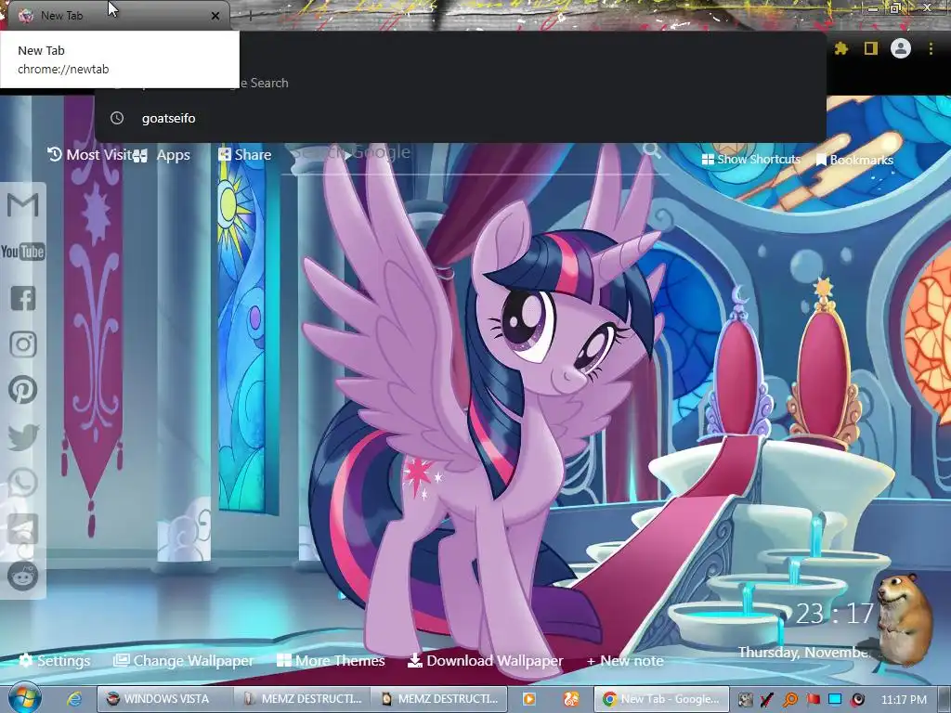Click the red flag tray icon
Screen dimensions: 951x713
[813, 700]
